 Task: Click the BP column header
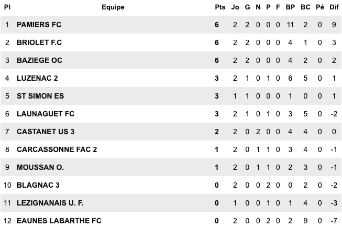coord(290,7)
